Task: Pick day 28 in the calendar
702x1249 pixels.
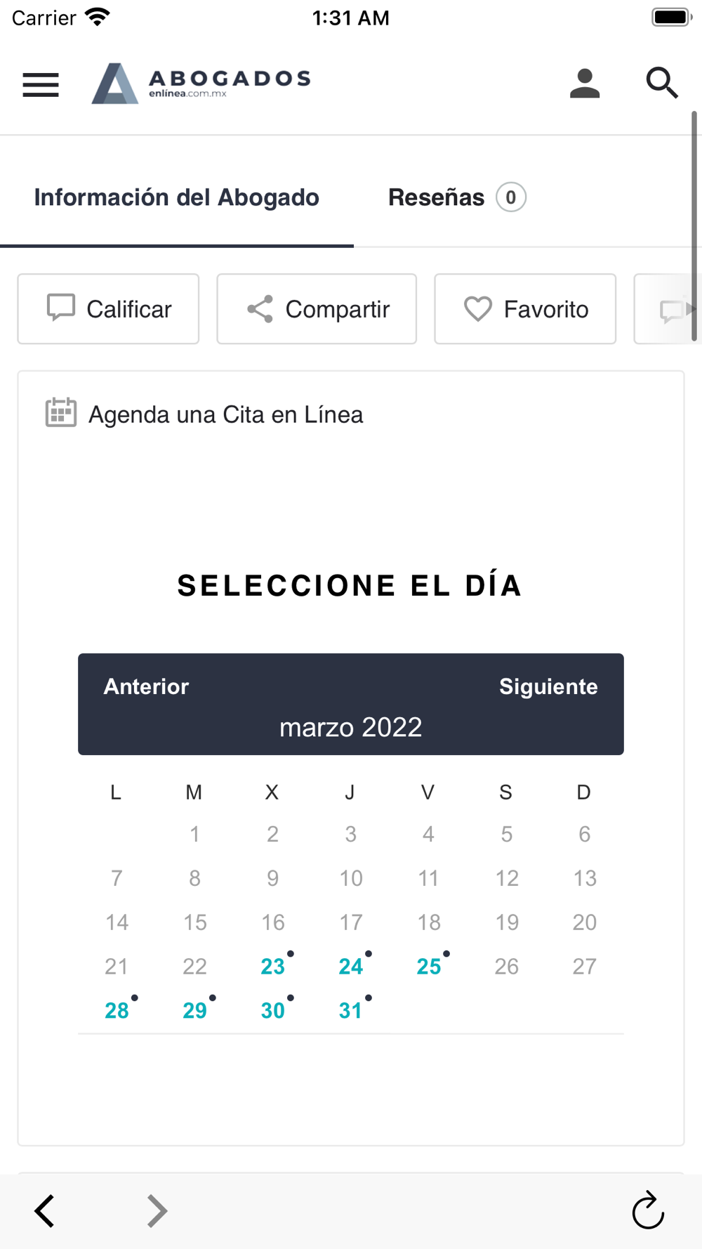Action: [x=117, y=1010]
